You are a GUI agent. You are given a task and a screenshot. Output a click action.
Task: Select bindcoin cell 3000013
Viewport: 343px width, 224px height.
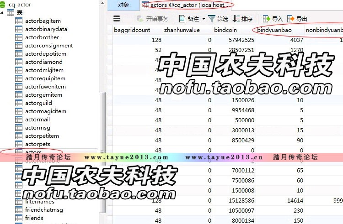235,130
